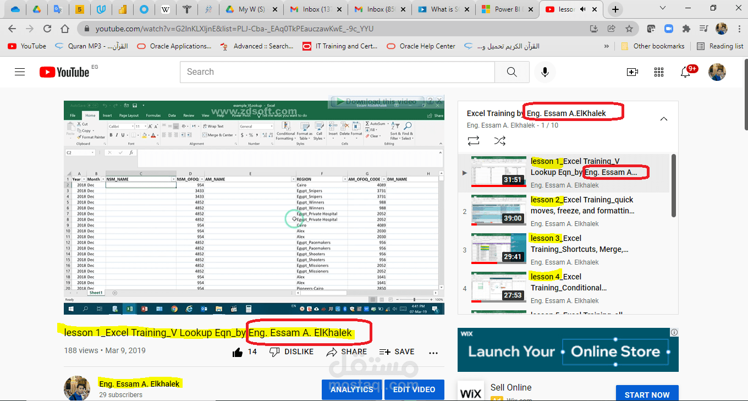Image resolution: width=748 pixels, height=401 pixels.
Task: Expand the Other bookmarks folder
Action: tap(652, 46)
